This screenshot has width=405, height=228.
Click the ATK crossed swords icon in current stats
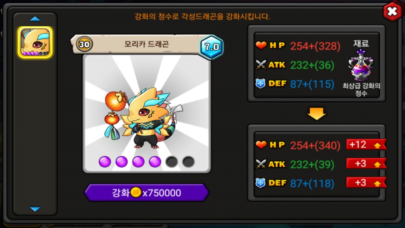coord(261,65)
